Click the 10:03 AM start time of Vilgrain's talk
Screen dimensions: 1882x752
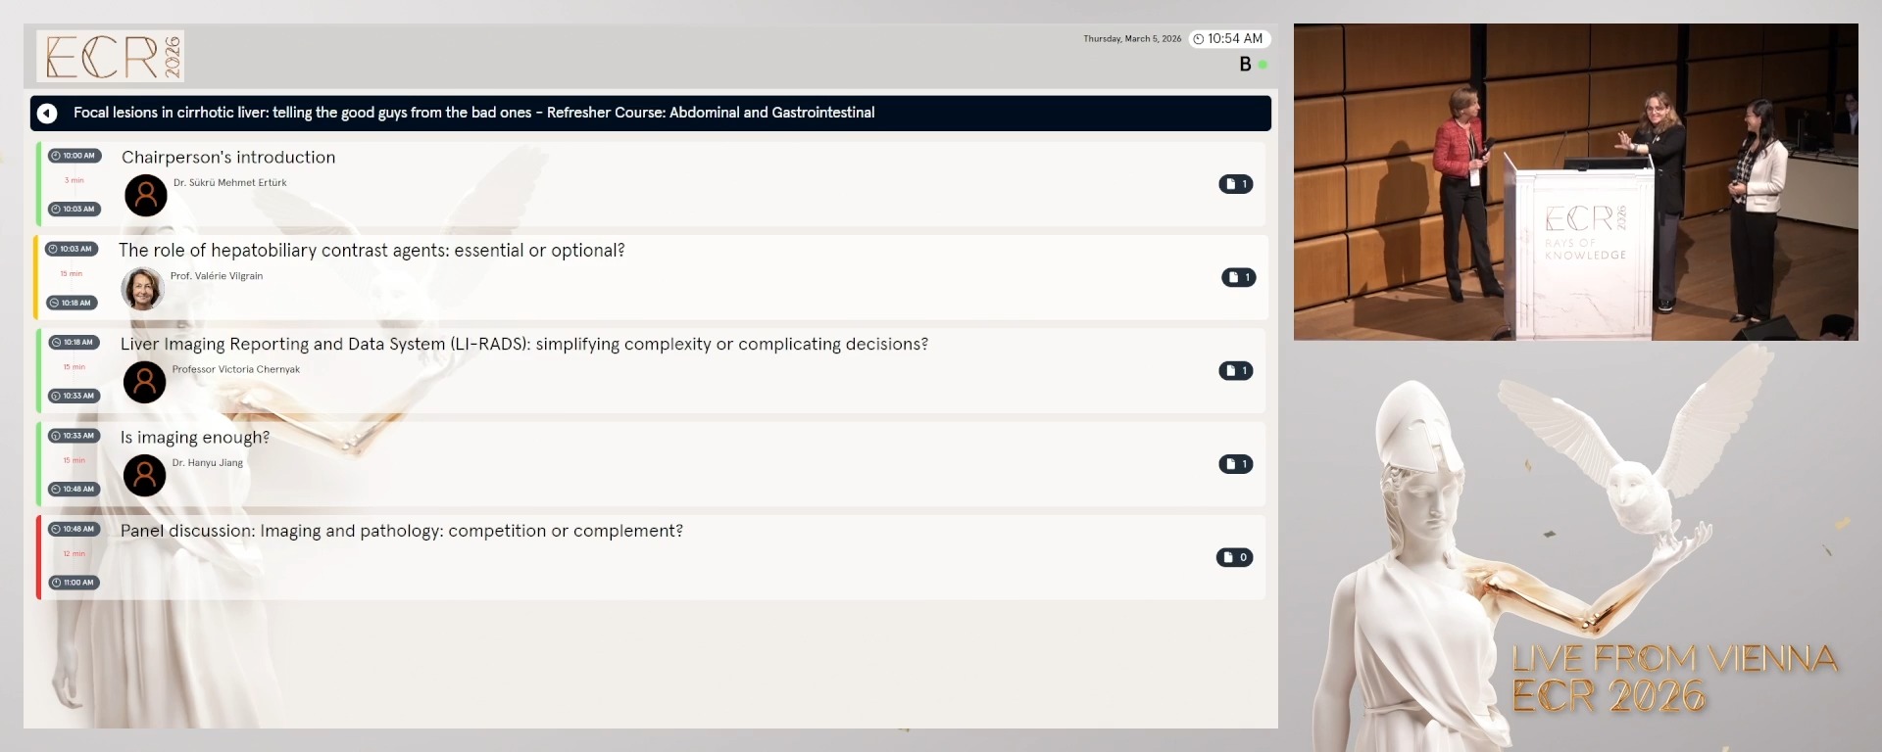[x=72, y=249]
